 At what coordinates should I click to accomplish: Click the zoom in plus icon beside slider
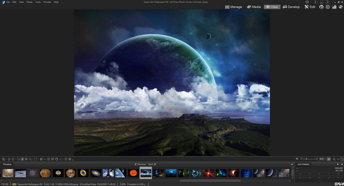tap(317, 159)
